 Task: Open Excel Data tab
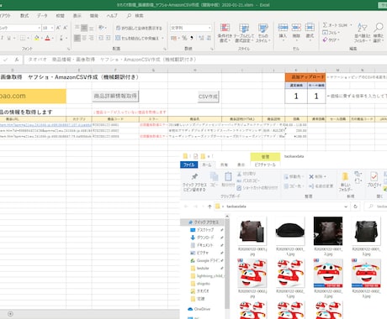point(42,16)
